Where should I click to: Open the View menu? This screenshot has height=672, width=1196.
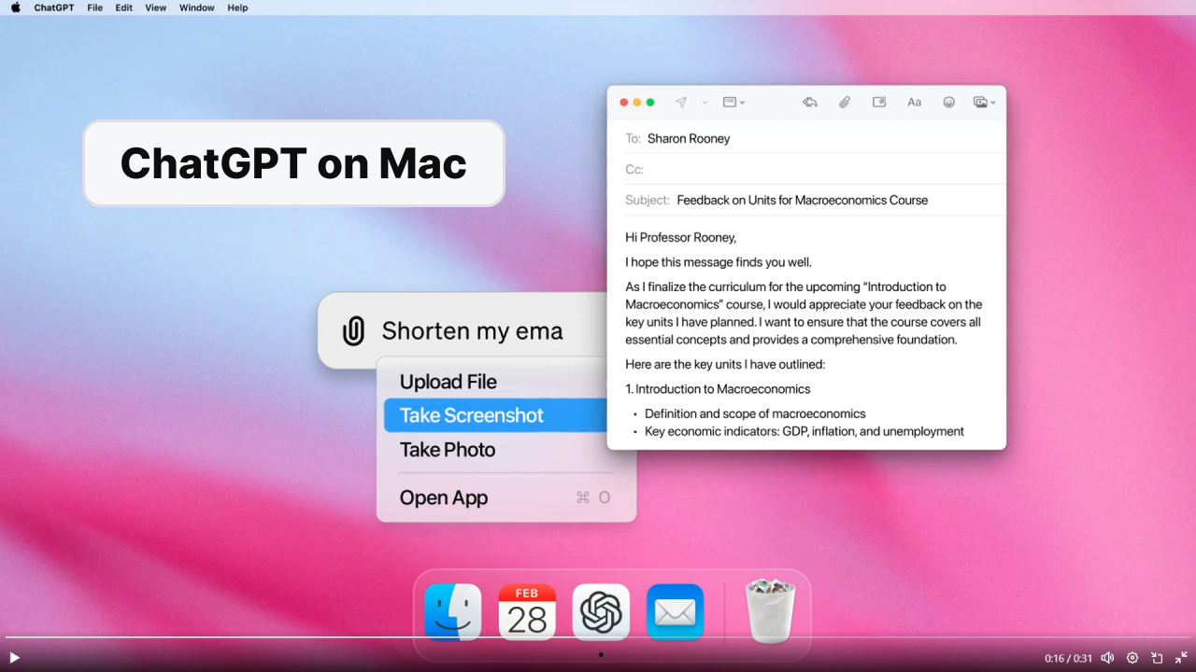[156, 7]
